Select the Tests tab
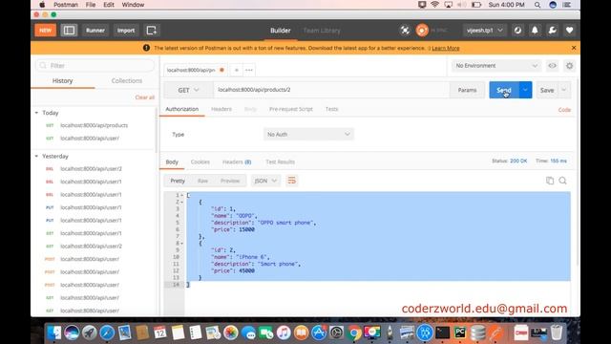611x344 pixels. click(x=331, y=109)
